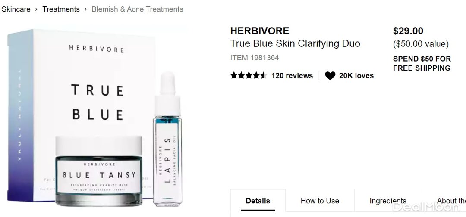Open the Ingredients tab
Screen dimensions: 466x217
click(388, 201)
